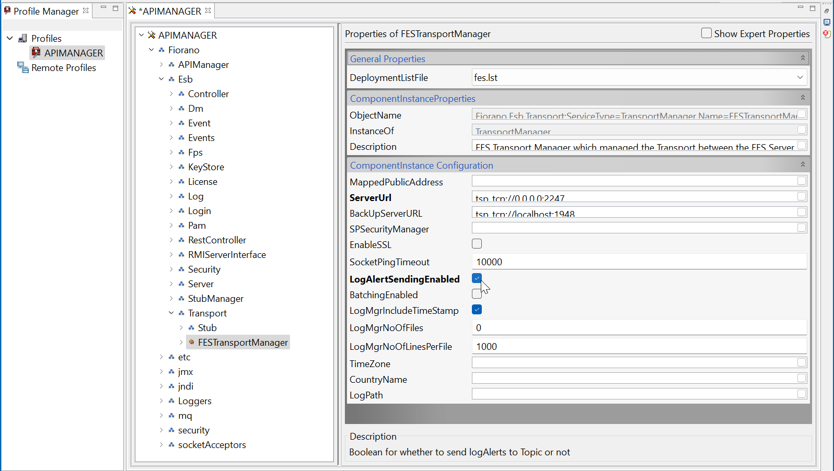This screenshot has width=834, height=471.
Task: Click the Stub node icon
Action: 191,328
